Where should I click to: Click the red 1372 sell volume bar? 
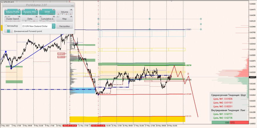(239, 122)
